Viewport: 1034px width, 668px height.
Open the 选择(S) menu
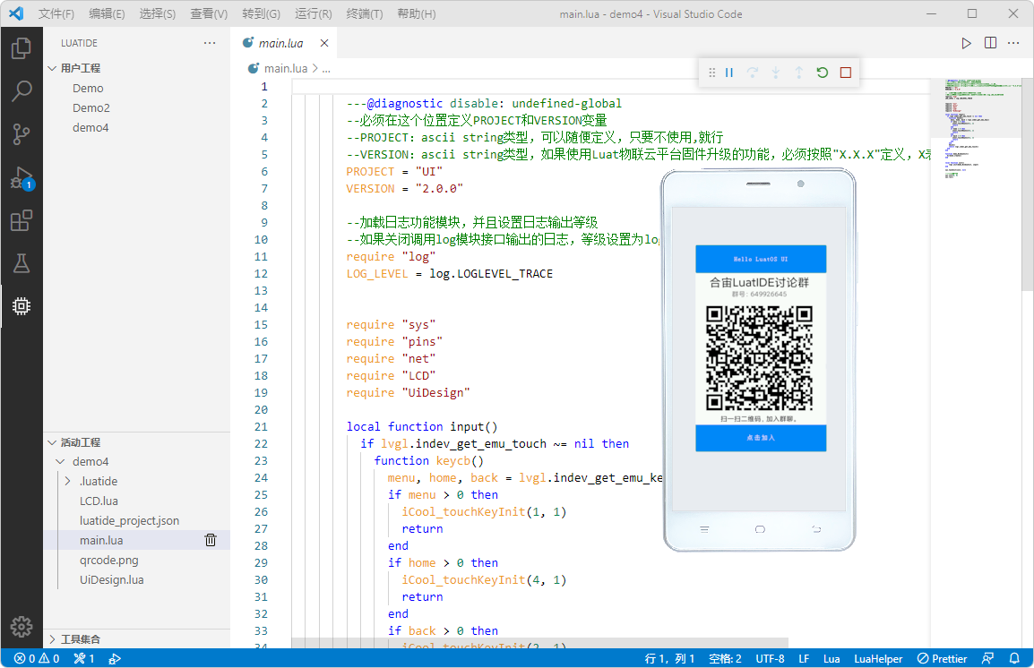click(158, 13)
